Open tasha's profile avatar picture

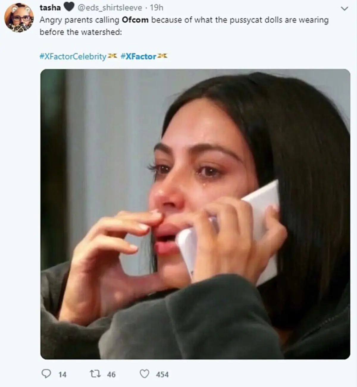pyautogui.click(x=19, y=18)
